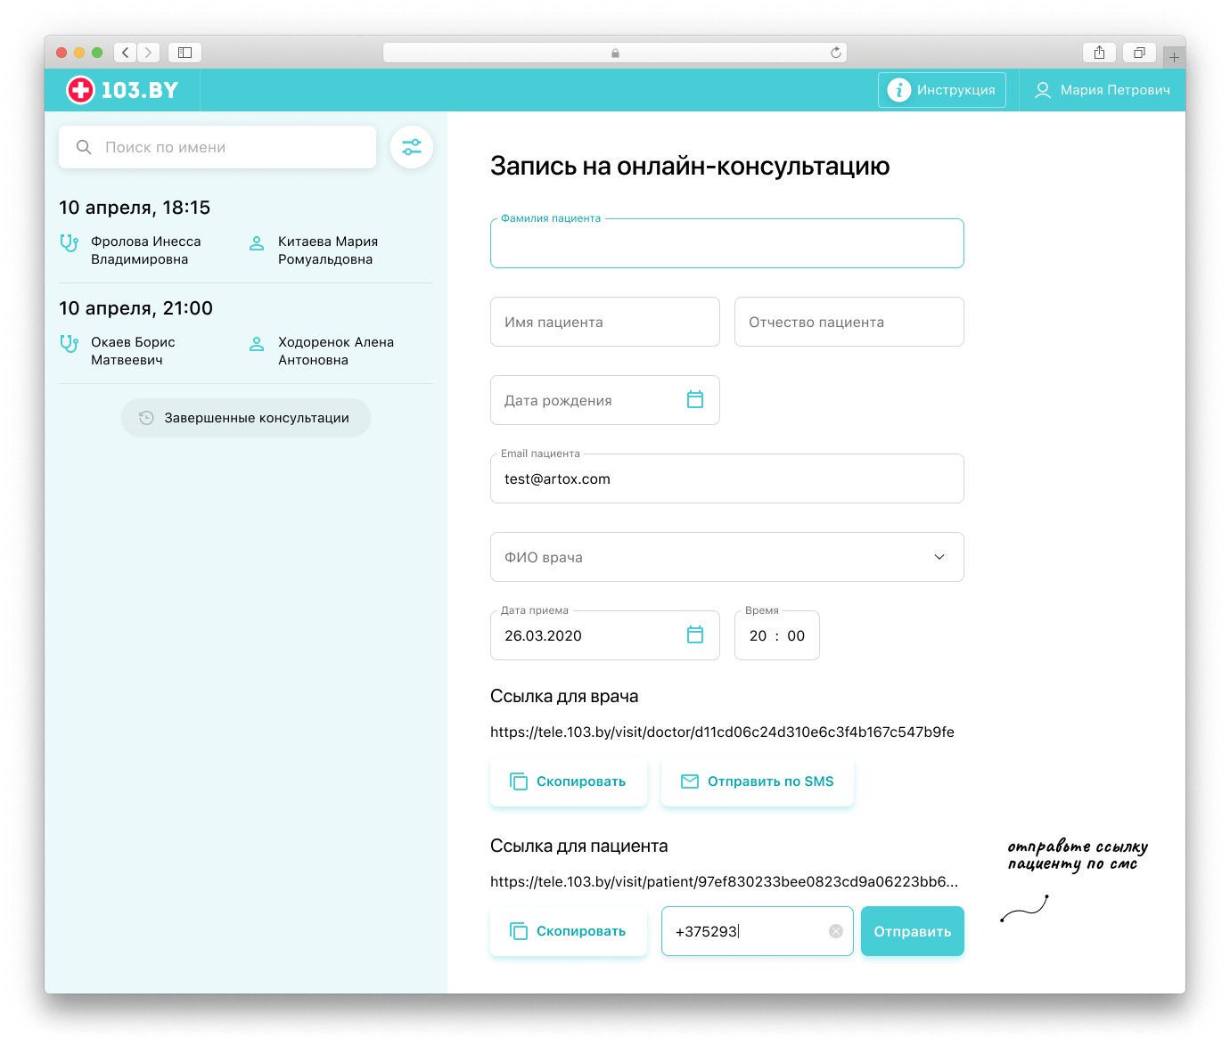
Task: Click the Дата приема field 26.03.2020
Action: coord(605,635)
